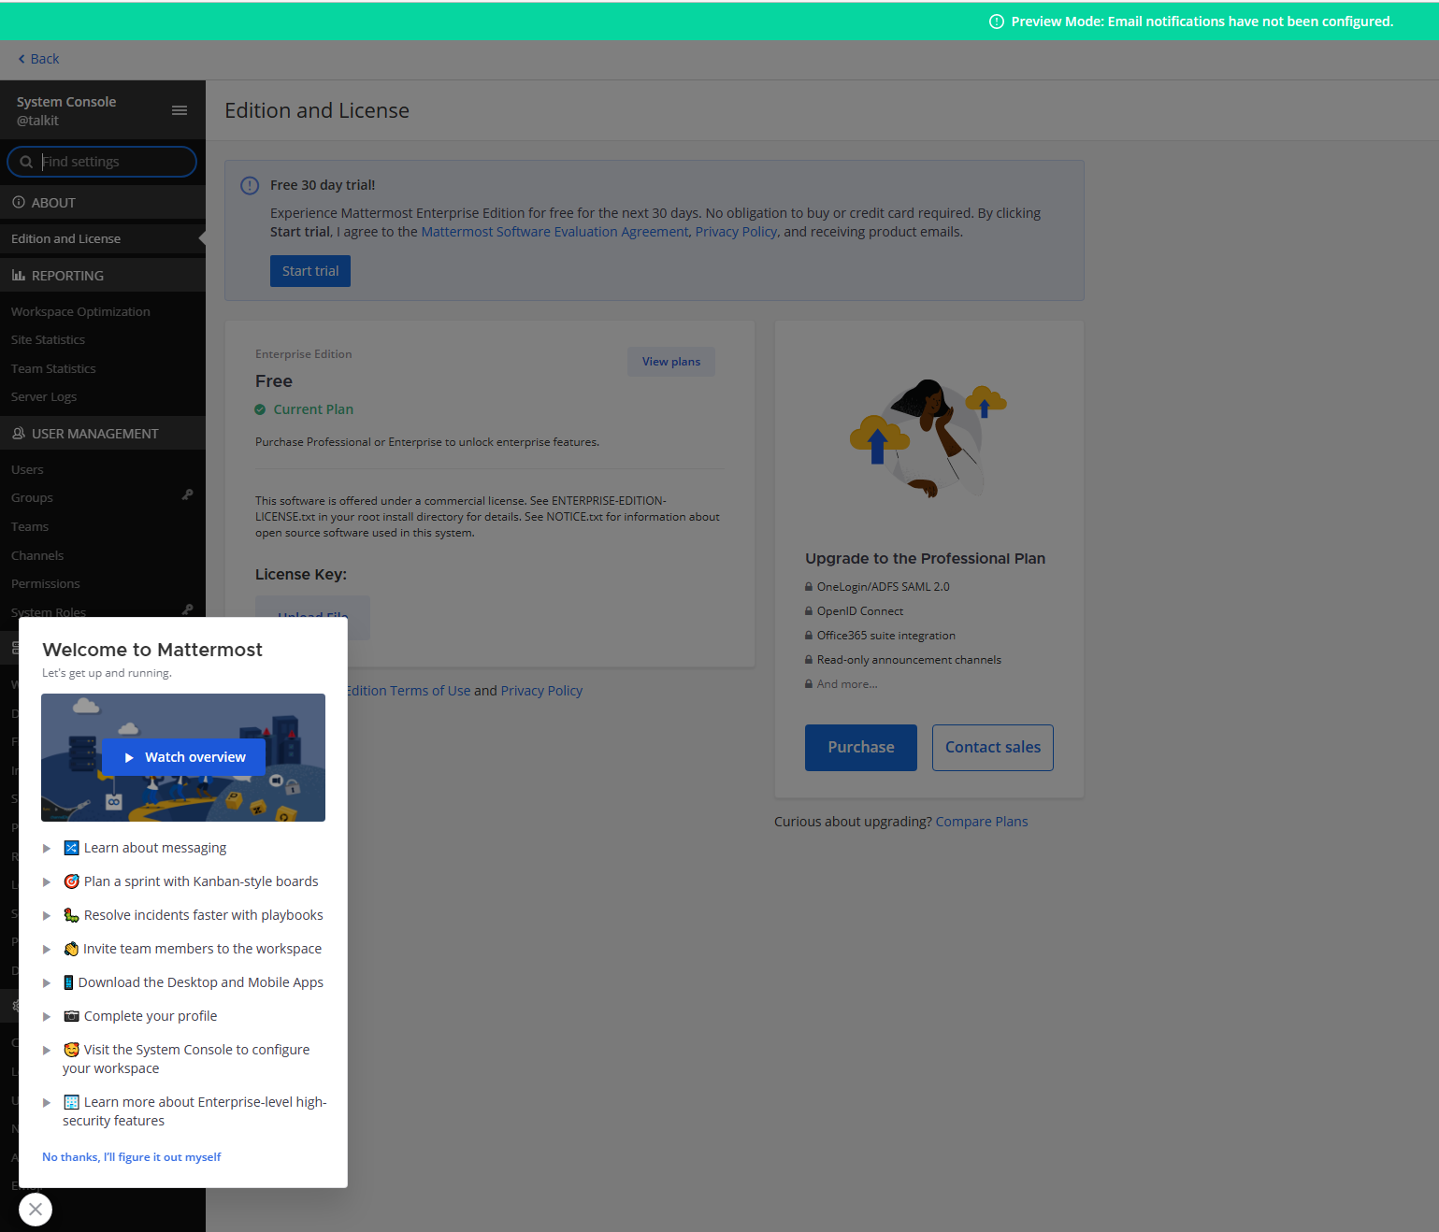Screen dimensions: 1439x1232
Task: Click the lock icon next to OneLogin/ADFS SAML 2.0
Action: tap(809, 587)
